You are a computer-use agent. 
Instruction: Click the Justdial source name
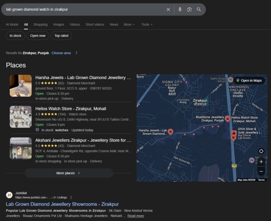tap(21, 193)
